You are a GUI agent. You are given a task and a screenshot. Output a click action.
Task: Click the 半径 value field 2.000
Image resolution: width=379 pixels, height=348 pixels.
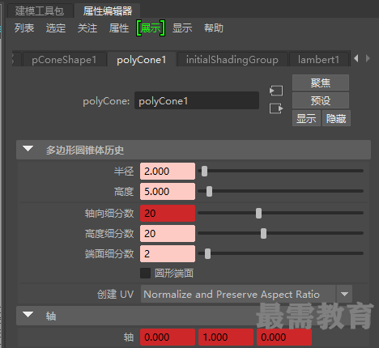[168, 171]
